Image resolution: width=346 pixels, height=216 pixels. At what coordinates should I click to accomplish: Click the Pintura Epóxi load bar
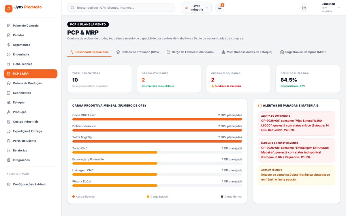(157, 185)
